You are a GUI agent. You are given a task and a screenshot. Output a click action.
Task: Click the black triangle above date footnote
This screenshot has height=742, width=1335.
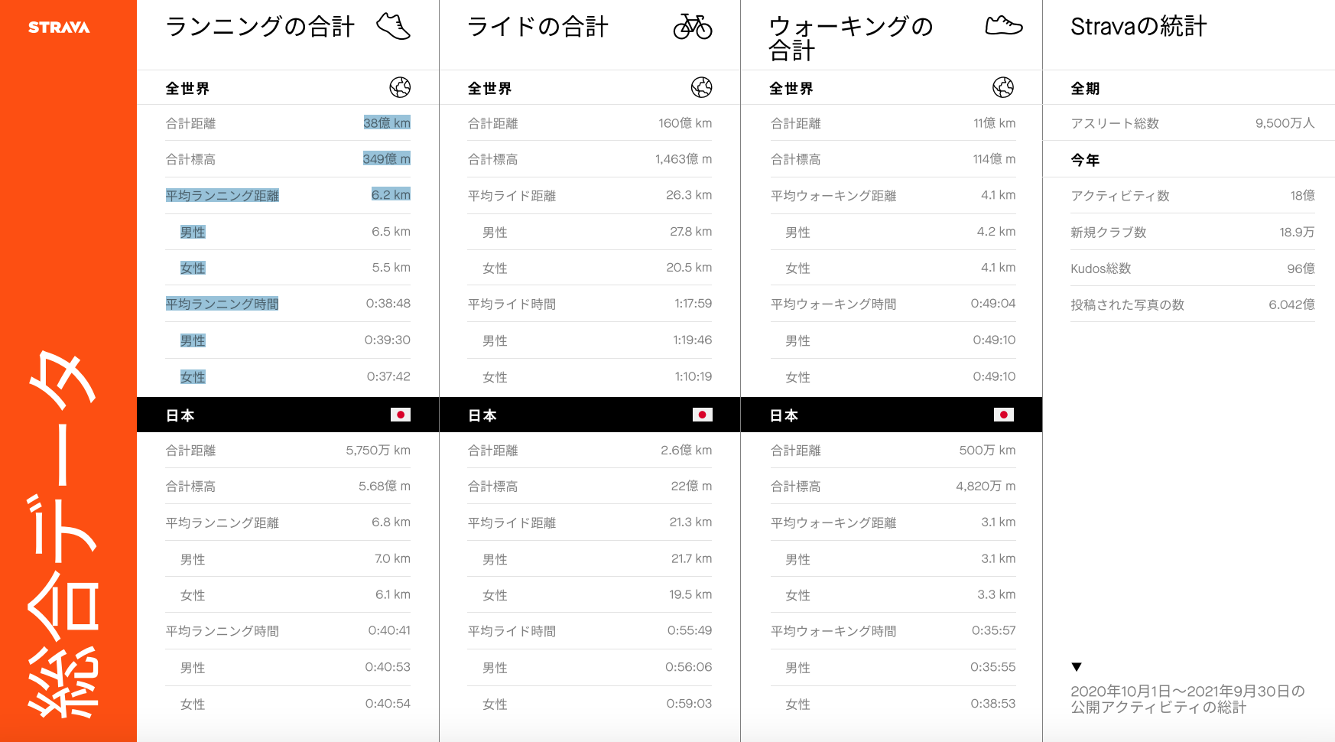point(1077,667)
